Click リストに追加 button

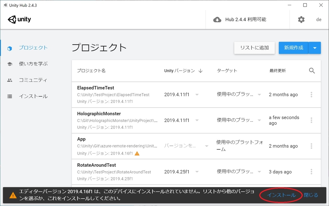(x=254, y=48)
